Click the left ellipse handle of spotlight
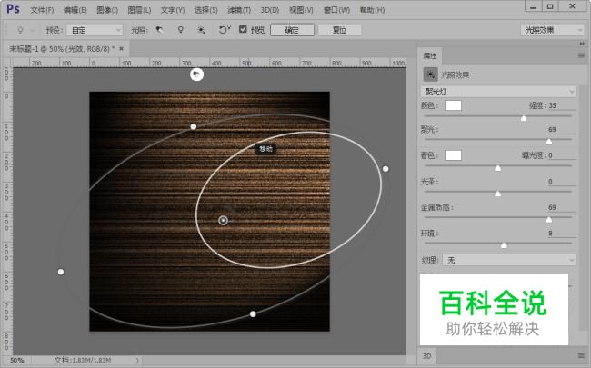Screen dimensions: 591x368 [61, 272]
